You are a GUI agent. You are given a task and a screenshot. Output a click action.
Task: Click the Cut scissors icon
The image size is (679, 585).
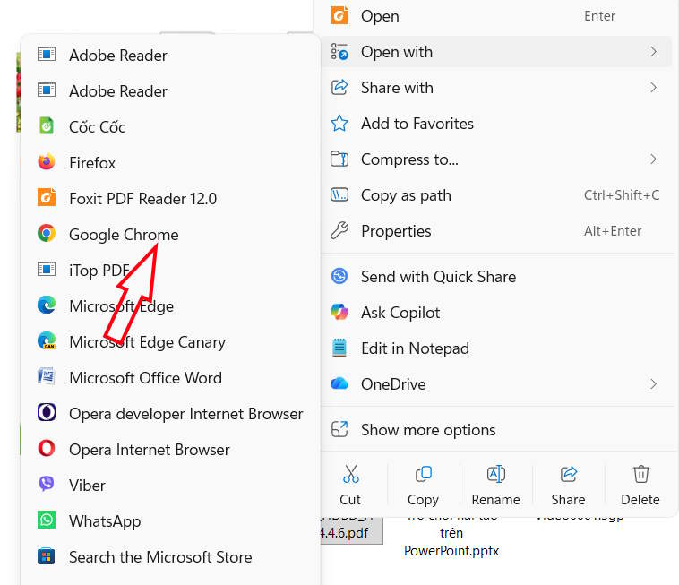coord(351,474)
